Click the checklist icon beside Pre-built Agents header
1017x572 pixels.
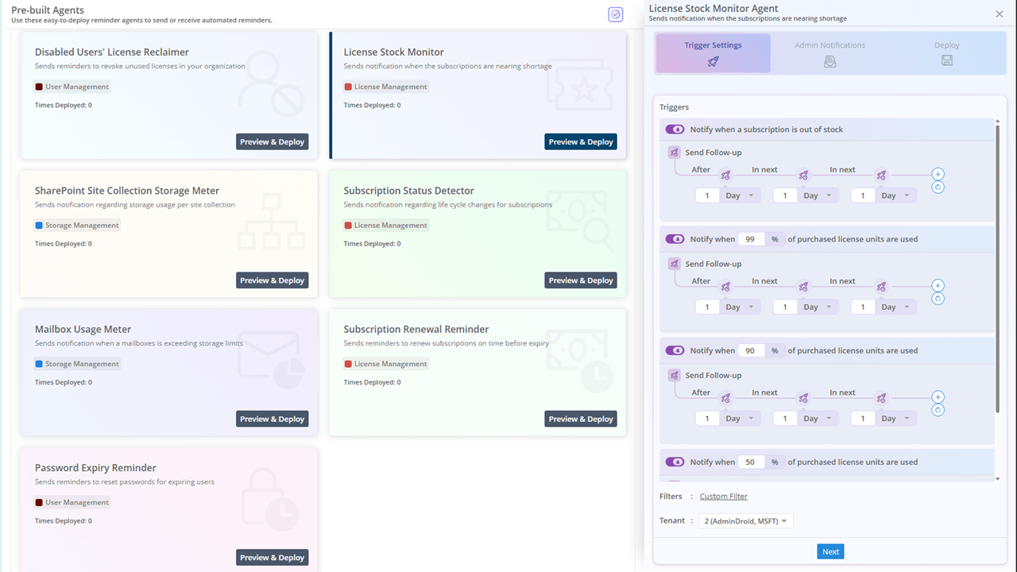616,14
